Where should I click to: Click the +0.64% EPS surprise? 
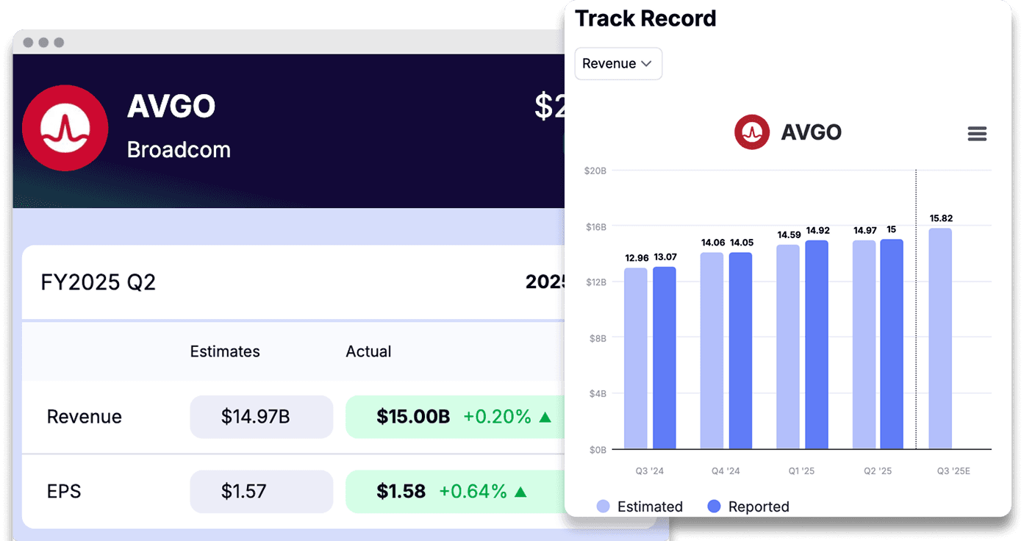[473, 491]
